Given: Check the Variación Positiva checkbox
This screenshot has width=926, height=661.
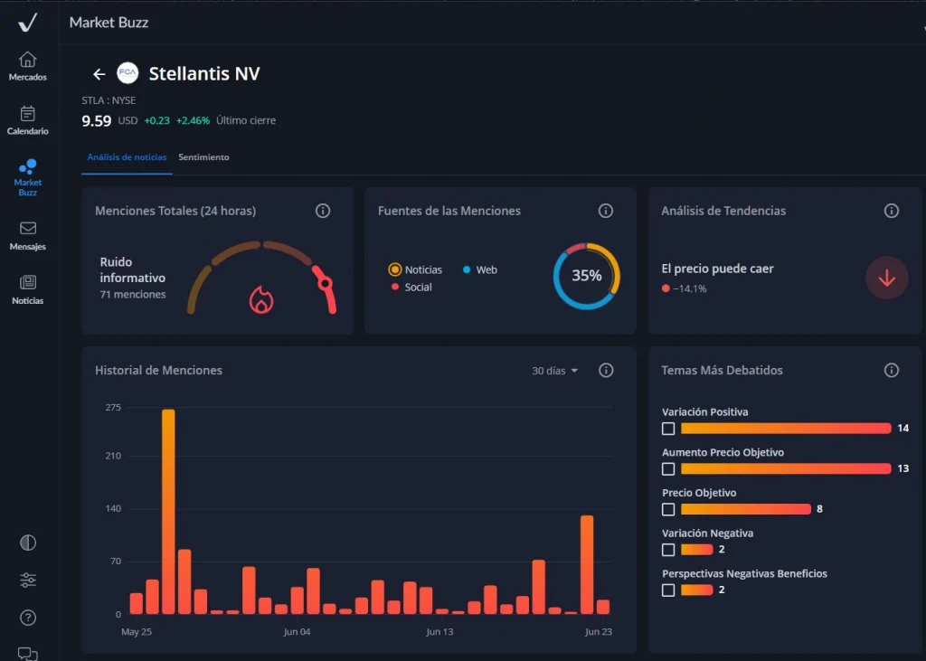Looking at the screenshot, I should [x=668, y=429].
